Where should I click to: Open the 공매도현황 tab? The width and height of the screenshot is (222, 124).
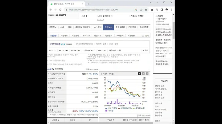pyautogui.click(x=144, y=27)
